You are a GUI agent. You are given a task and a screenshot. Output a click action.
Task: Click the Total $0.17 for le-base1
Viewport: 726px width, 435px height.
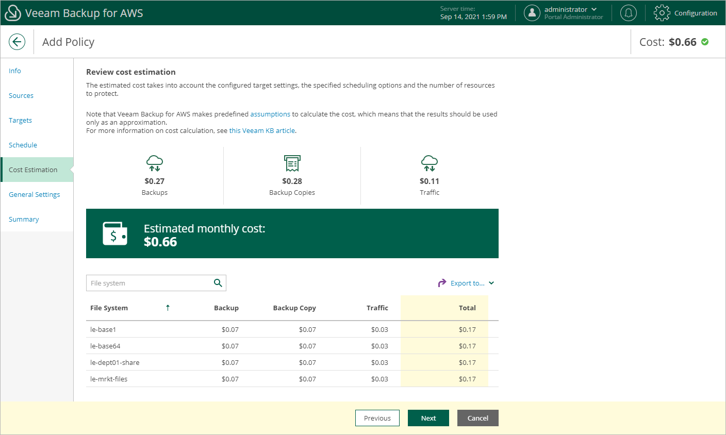point(467,329)
